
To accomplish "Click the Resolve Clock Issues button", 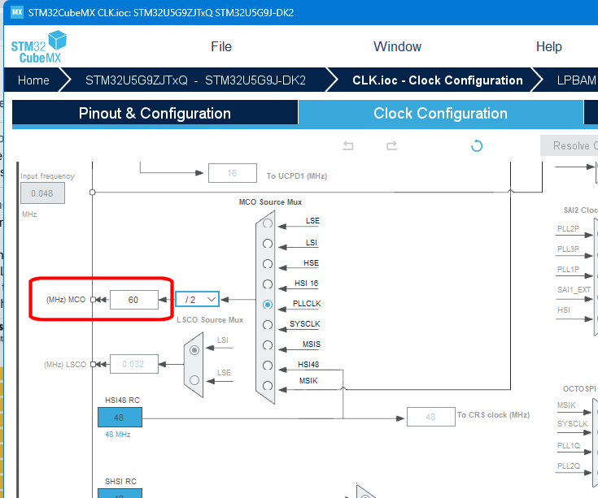I will coord(569,145).
